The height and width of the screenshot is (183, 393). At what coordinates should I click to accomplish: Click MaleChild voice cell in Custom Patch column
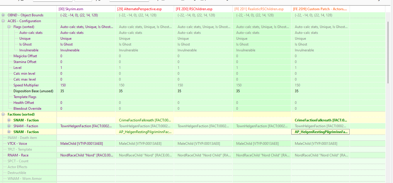[x=321, y=144]
